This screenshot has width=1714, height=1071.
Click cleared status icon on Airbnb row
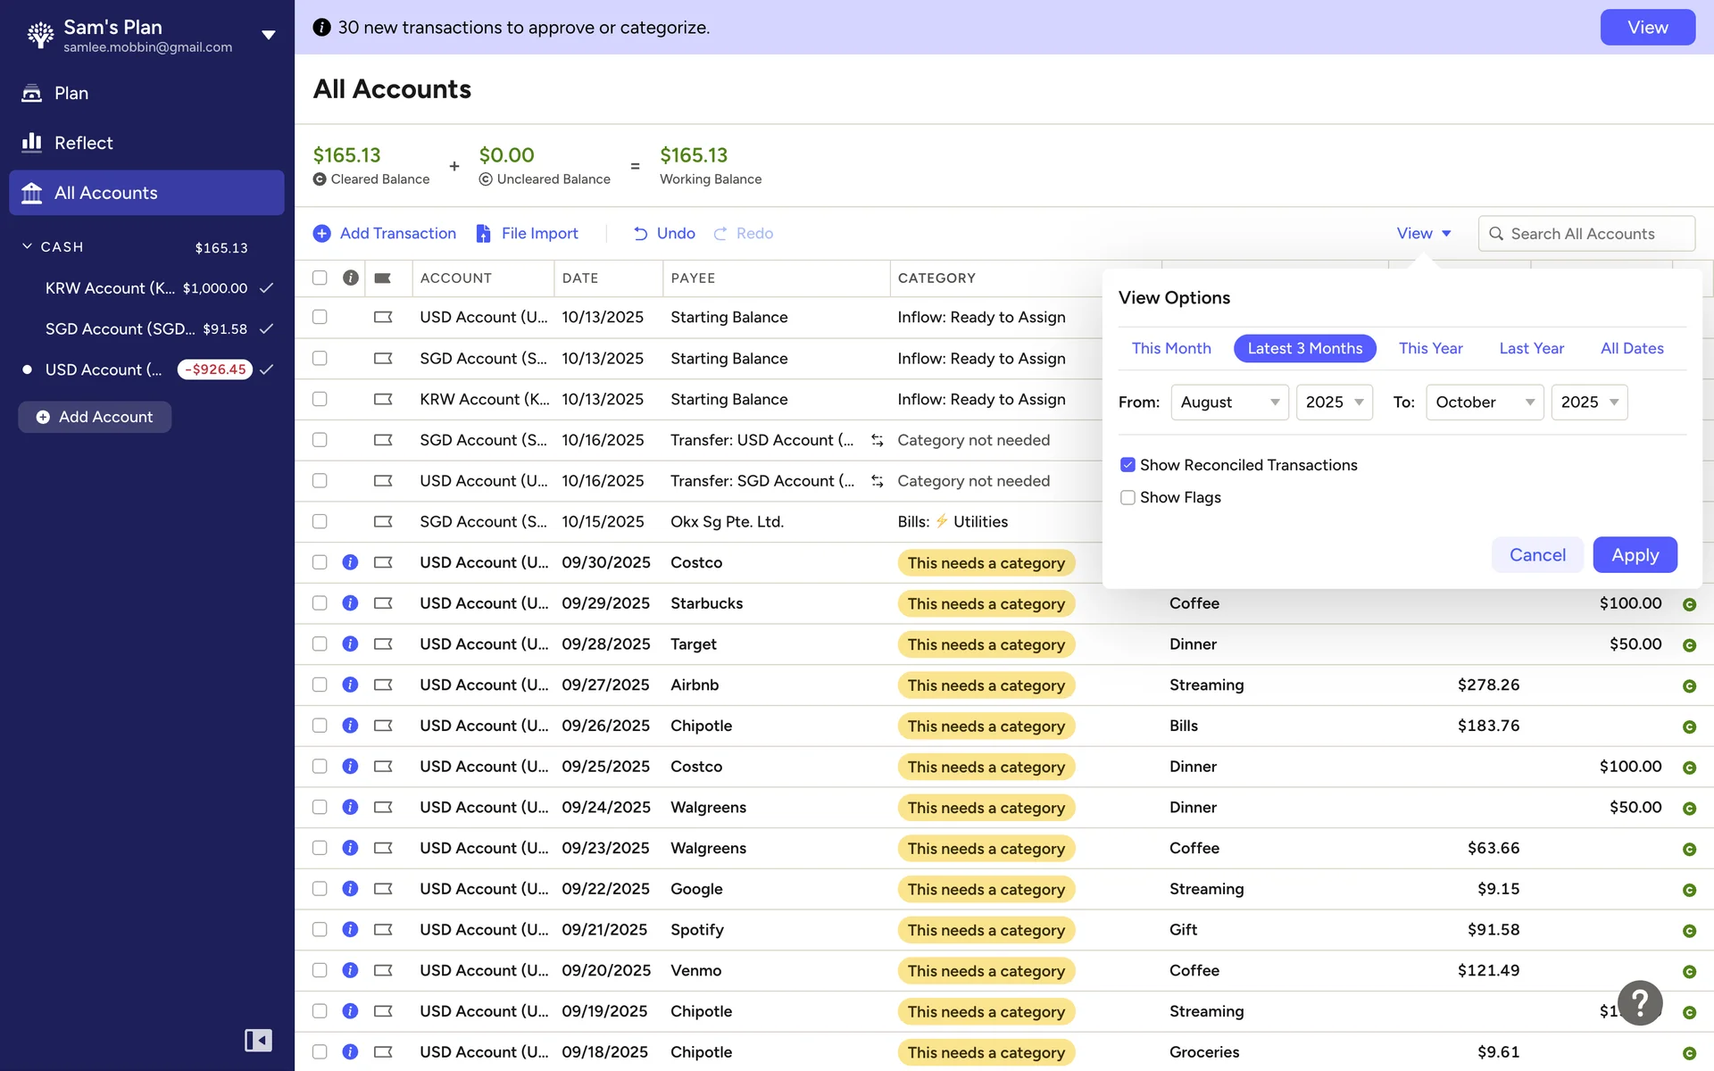point(1689,686)
